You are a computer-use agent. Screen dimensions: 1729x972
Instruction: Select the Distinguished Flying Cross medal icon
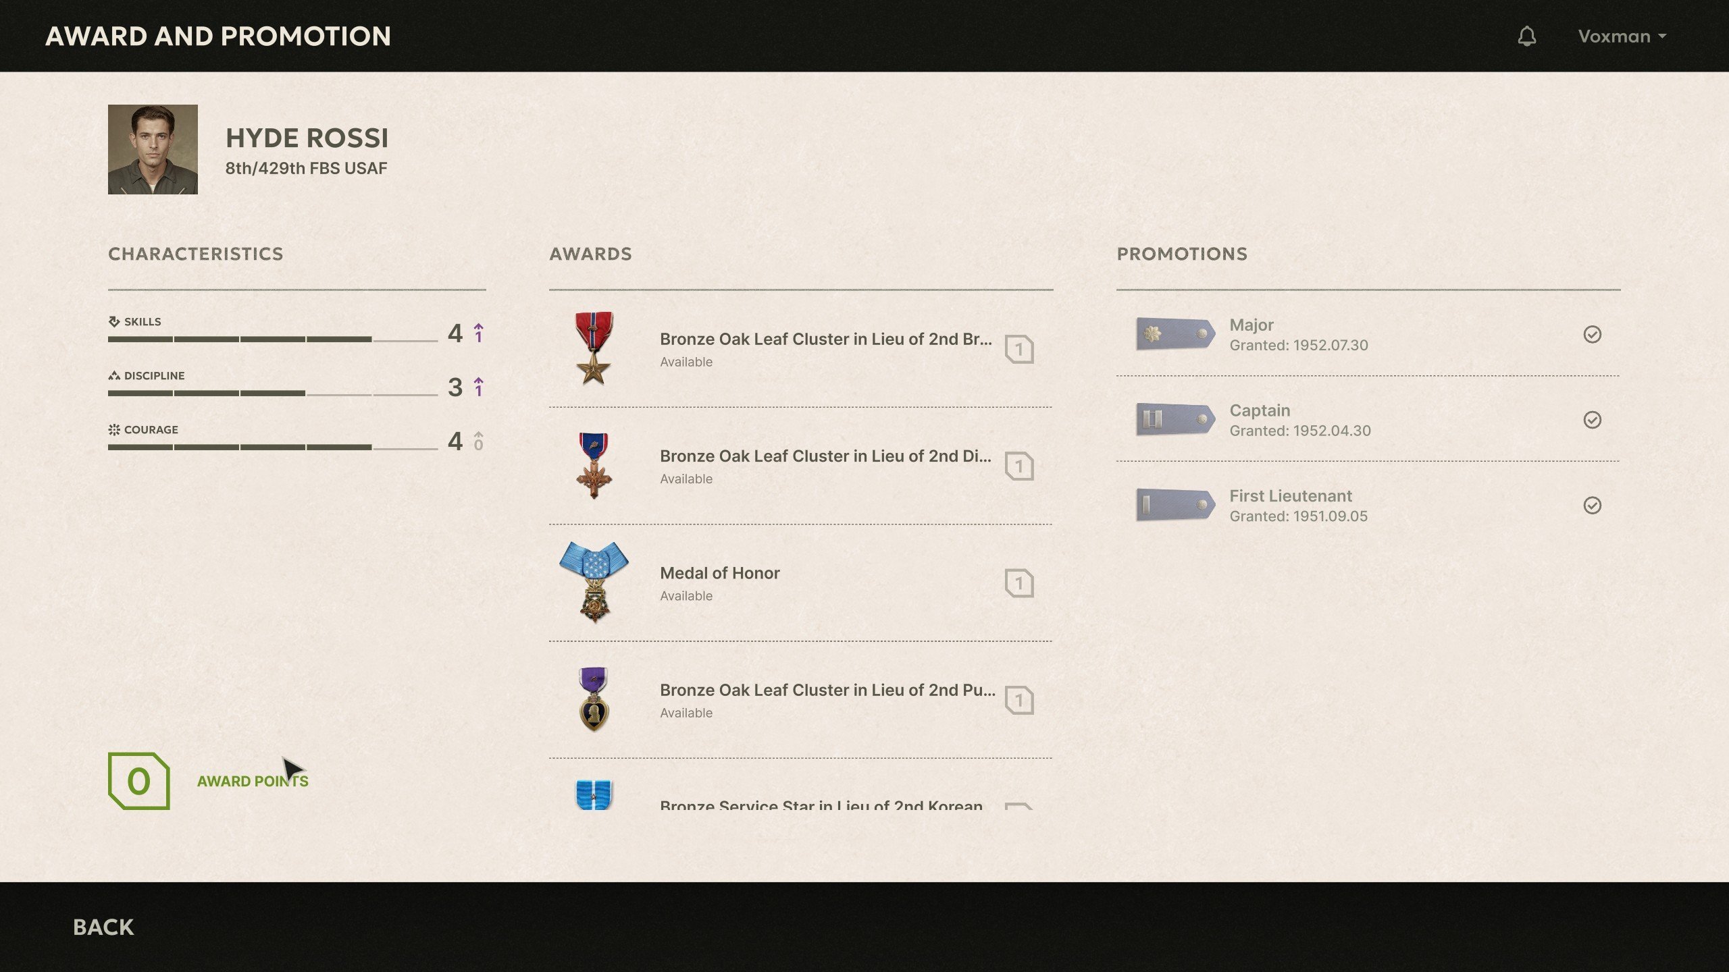coord(594,466)
